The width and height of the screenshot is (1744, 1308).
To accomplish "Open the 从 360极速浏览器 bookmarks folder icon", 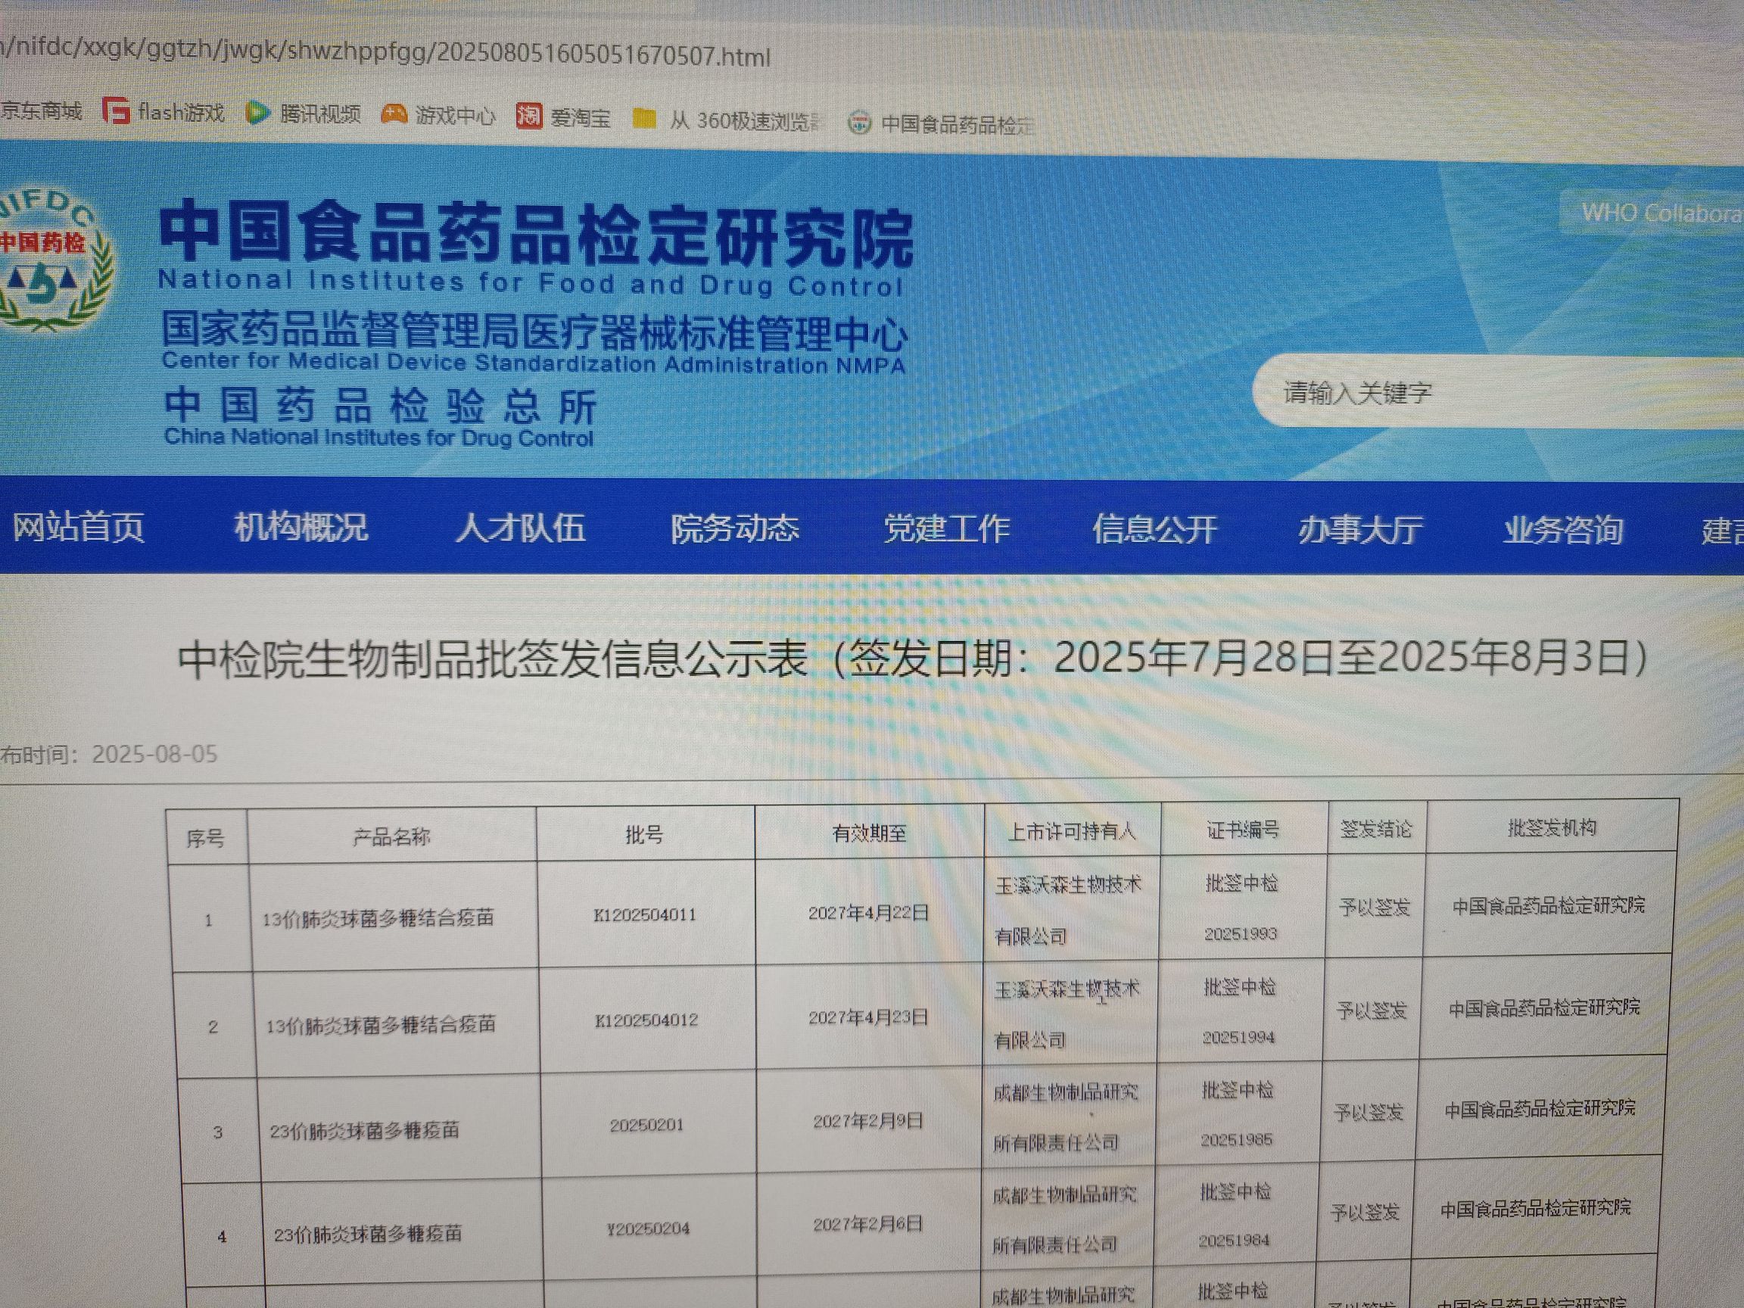I will 645,119.
